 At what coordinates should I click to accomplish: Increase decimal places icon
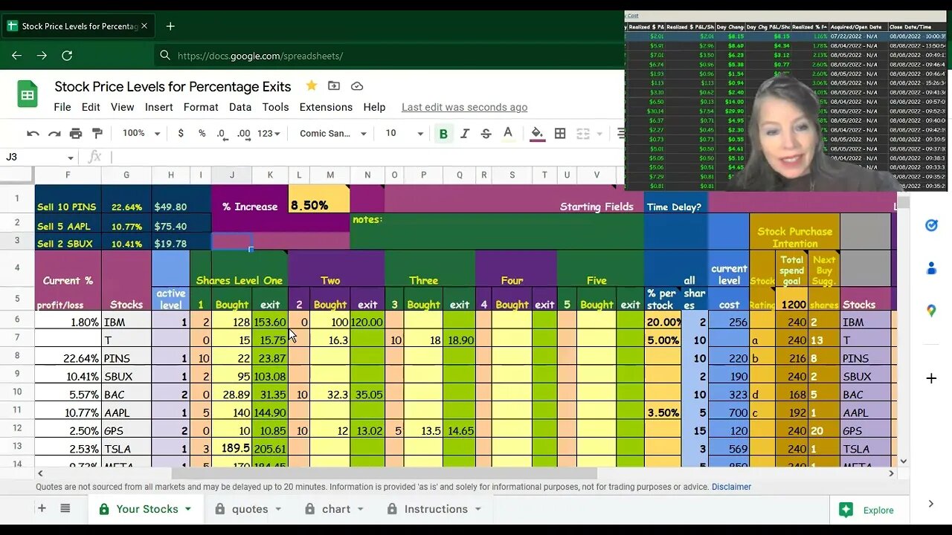[x=243, y=134]
